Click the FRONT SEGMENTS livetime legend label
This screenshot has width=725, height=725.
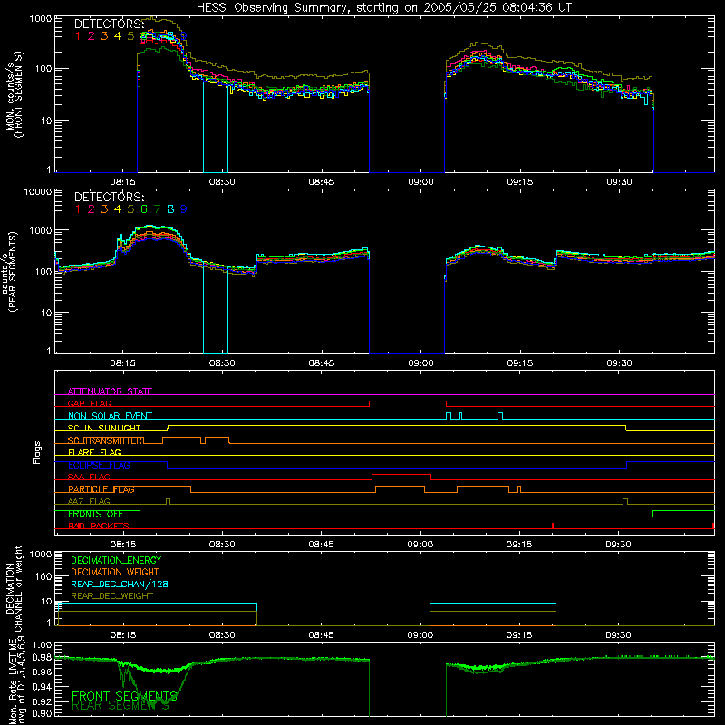(x=124, y=696)
